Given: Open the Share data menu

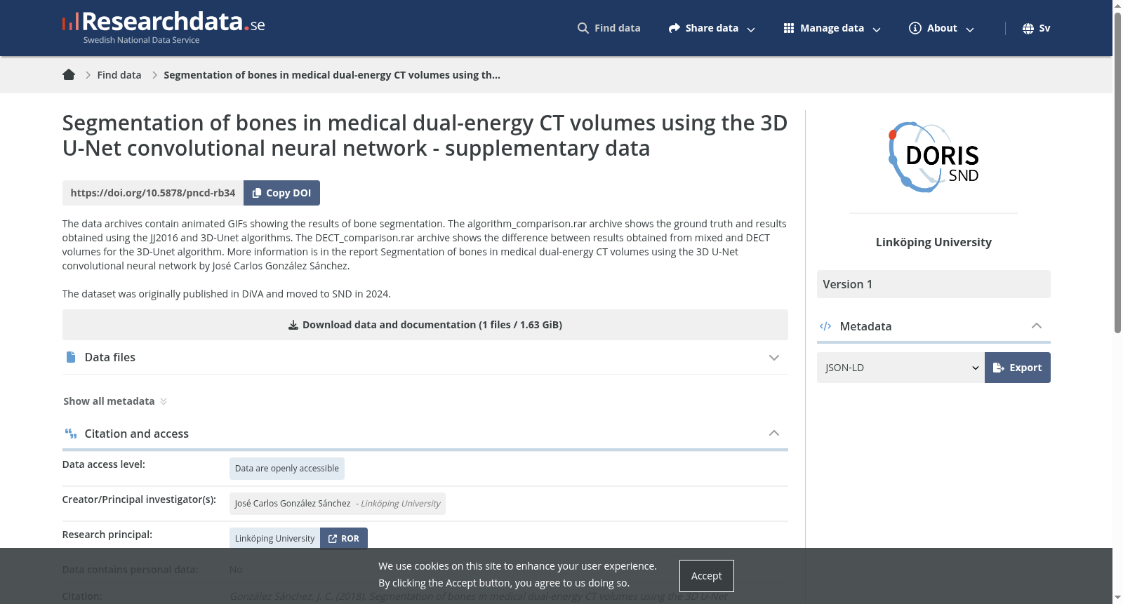Looking at the screenshot, I should coord(712,28).
